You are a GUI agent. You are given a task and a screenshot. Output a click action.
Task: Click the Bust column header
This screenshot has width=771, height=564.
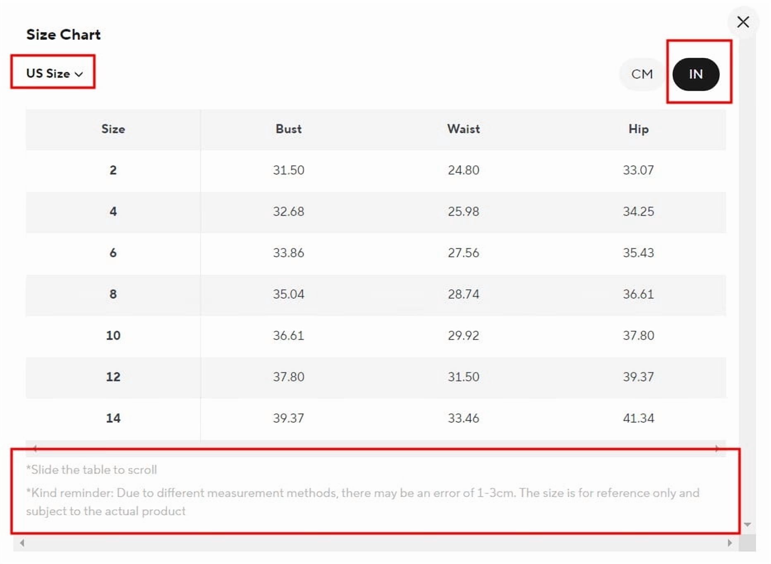(288, 129)
